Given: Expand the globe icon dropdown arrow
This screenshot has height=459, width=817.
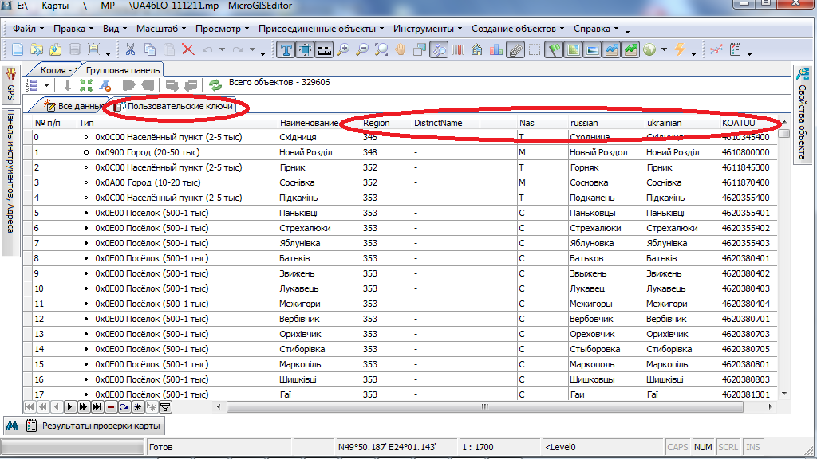Looking at the screenshot, I should (662, 50).
